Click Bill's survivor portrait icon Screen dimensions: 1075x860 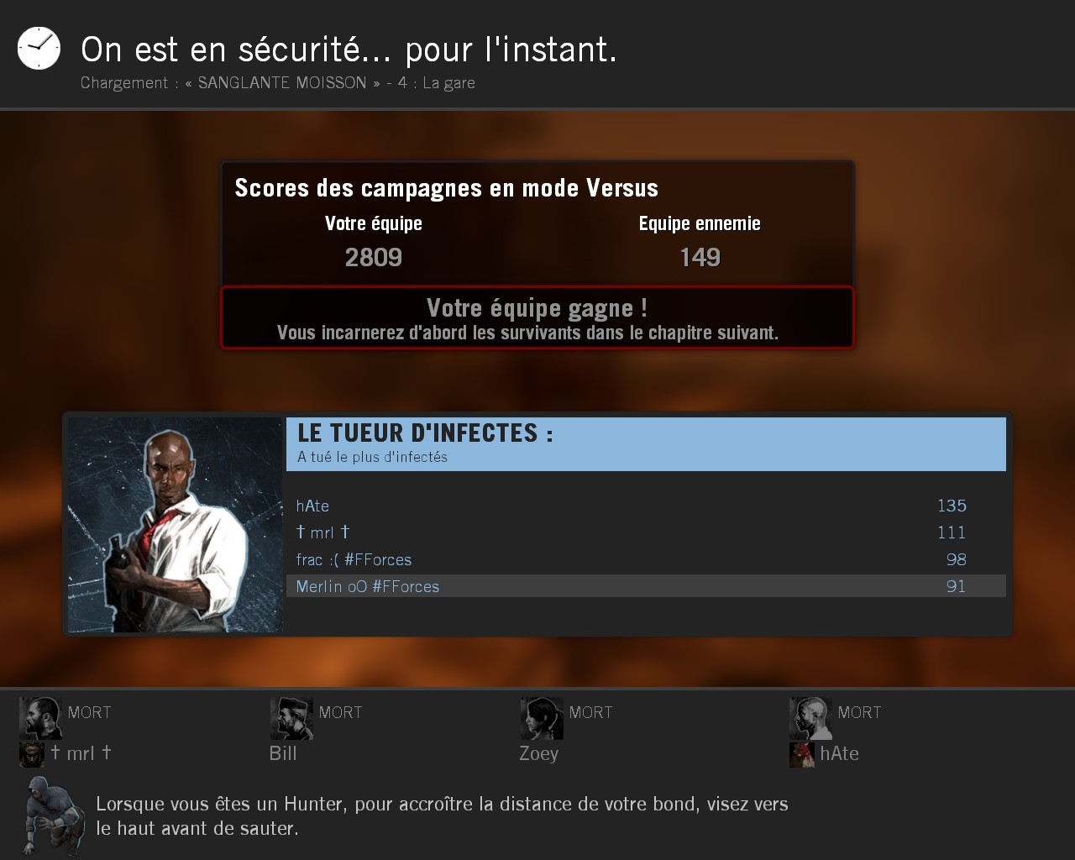[291, 718]
